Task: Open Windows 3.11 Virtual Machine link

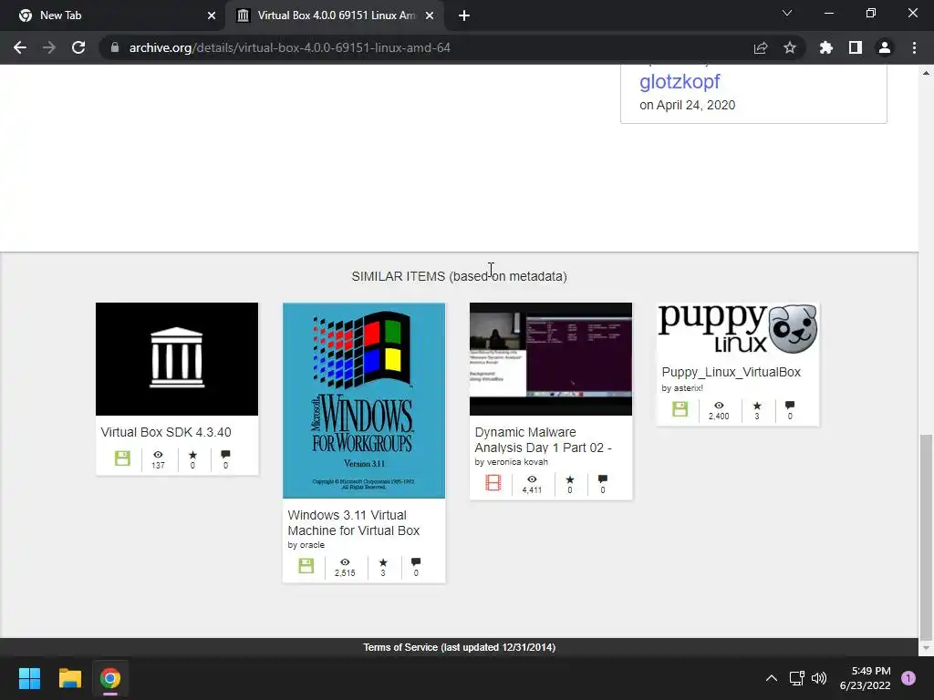Action: [x=354, y=522]
